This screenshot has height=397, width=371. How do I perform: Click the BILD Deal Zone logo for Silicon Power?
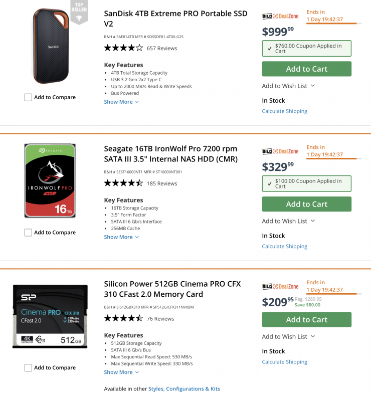click(280, 286)
